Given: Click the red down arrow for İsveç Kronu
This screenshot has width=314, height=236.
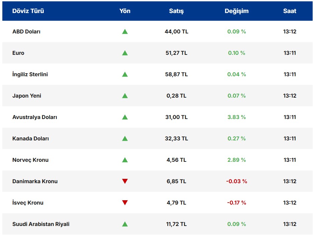Looking at the screenshot, I should (x=125, y=203).
